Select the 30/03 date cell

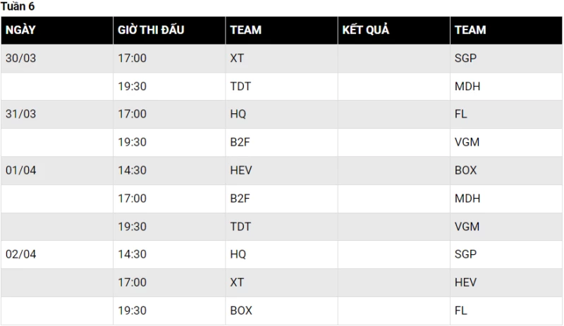click(20, 58)
